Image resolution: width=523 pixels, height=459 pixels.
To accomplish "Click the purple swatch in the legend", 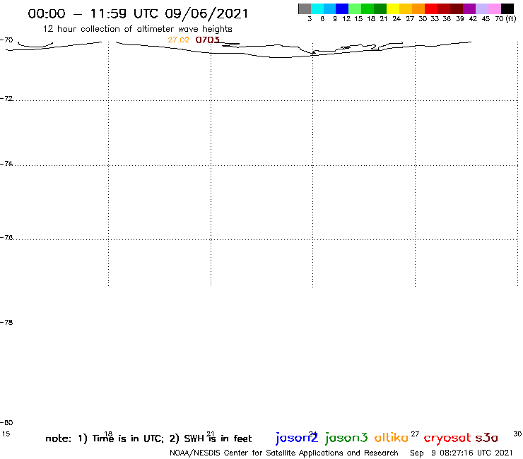I will click(469, 8).
